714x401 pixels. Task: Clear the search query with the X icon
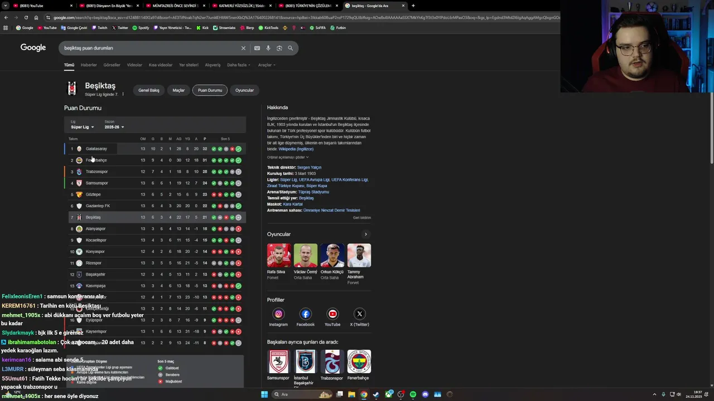click(243, 48)
